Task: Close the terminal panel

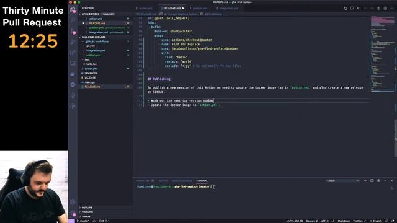Action: point(391,181)
